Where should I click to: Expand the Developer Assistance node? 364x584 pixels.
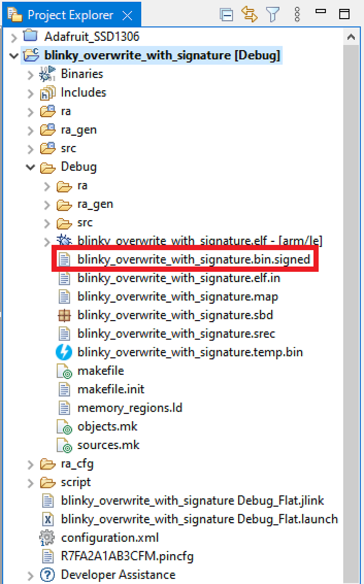(x=31, y=575)
